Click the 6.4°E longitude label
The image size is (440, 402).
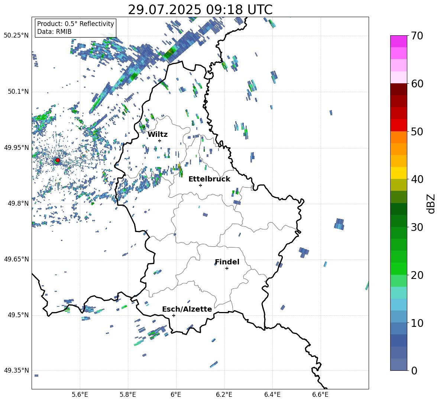click(272, 395)
